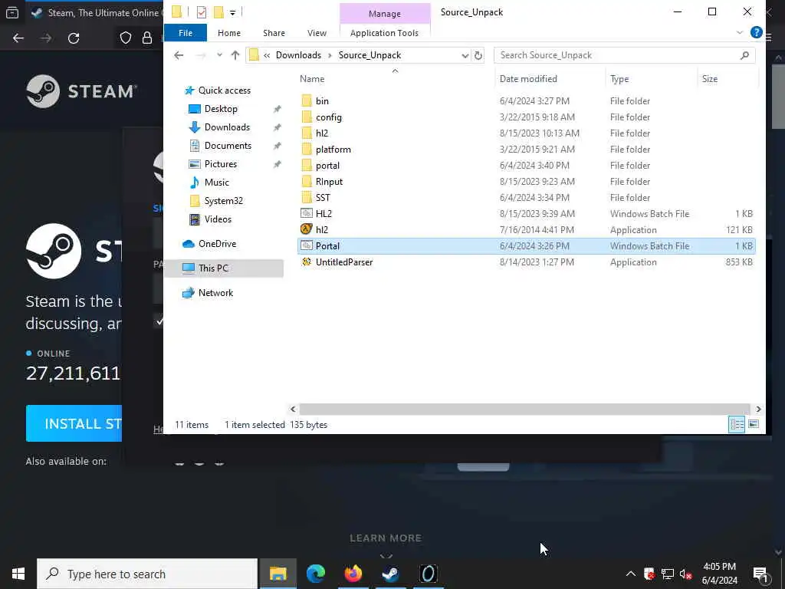Click Downloads in the address breadcrumb
This screenshot has width=785, height=589.
(298, 55)
